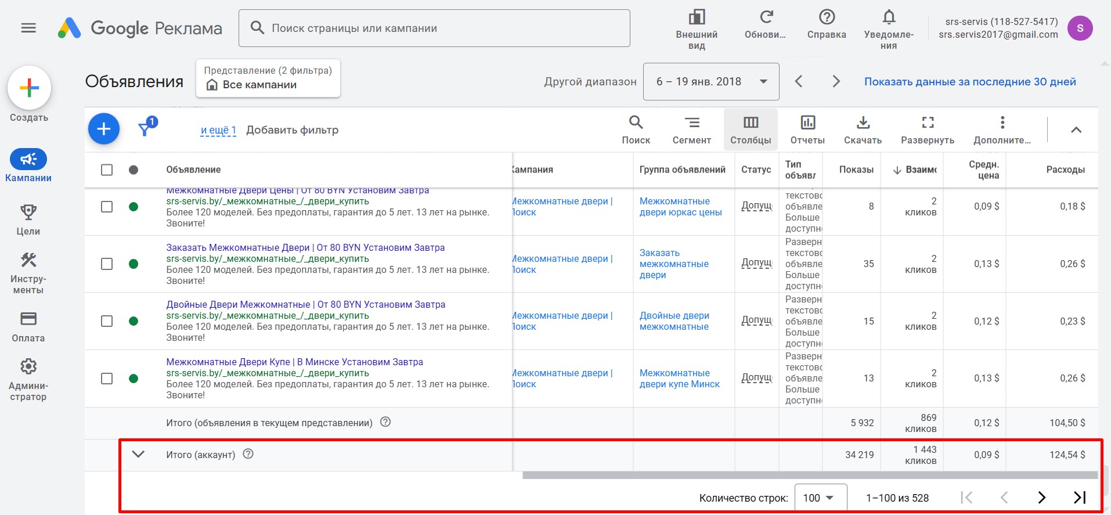Check the Двойные Двери Межкомнатные ad row
The image size is (1111, 515).
click(x=107, y=321)
